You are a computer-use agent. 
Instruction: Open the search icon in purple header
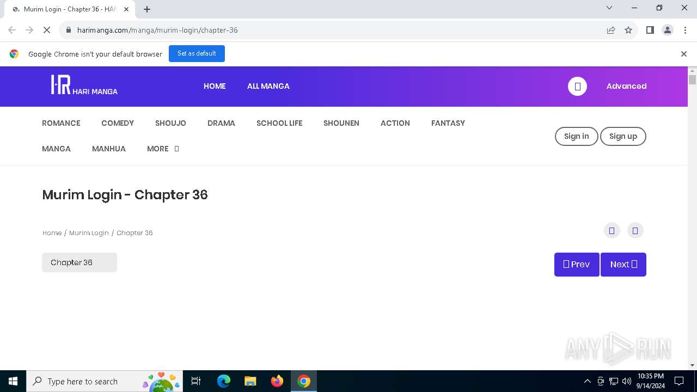pyautogui.click(x=577, y=86)
